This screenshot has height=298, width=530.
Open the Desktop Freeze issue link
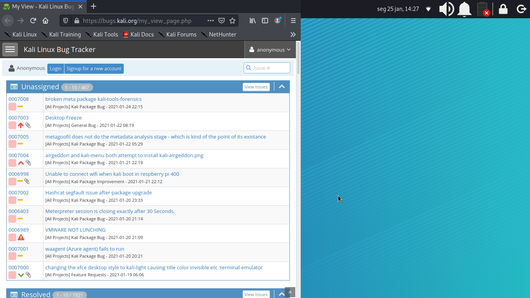pyautogui.click(x=63, y=118)
